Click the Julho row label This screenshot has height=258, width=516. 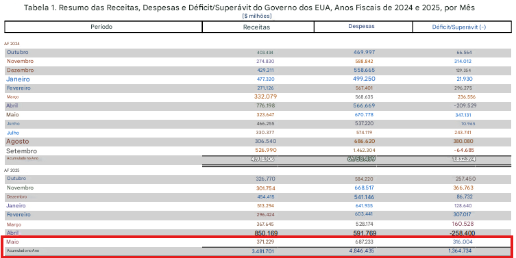pos(13,133)
